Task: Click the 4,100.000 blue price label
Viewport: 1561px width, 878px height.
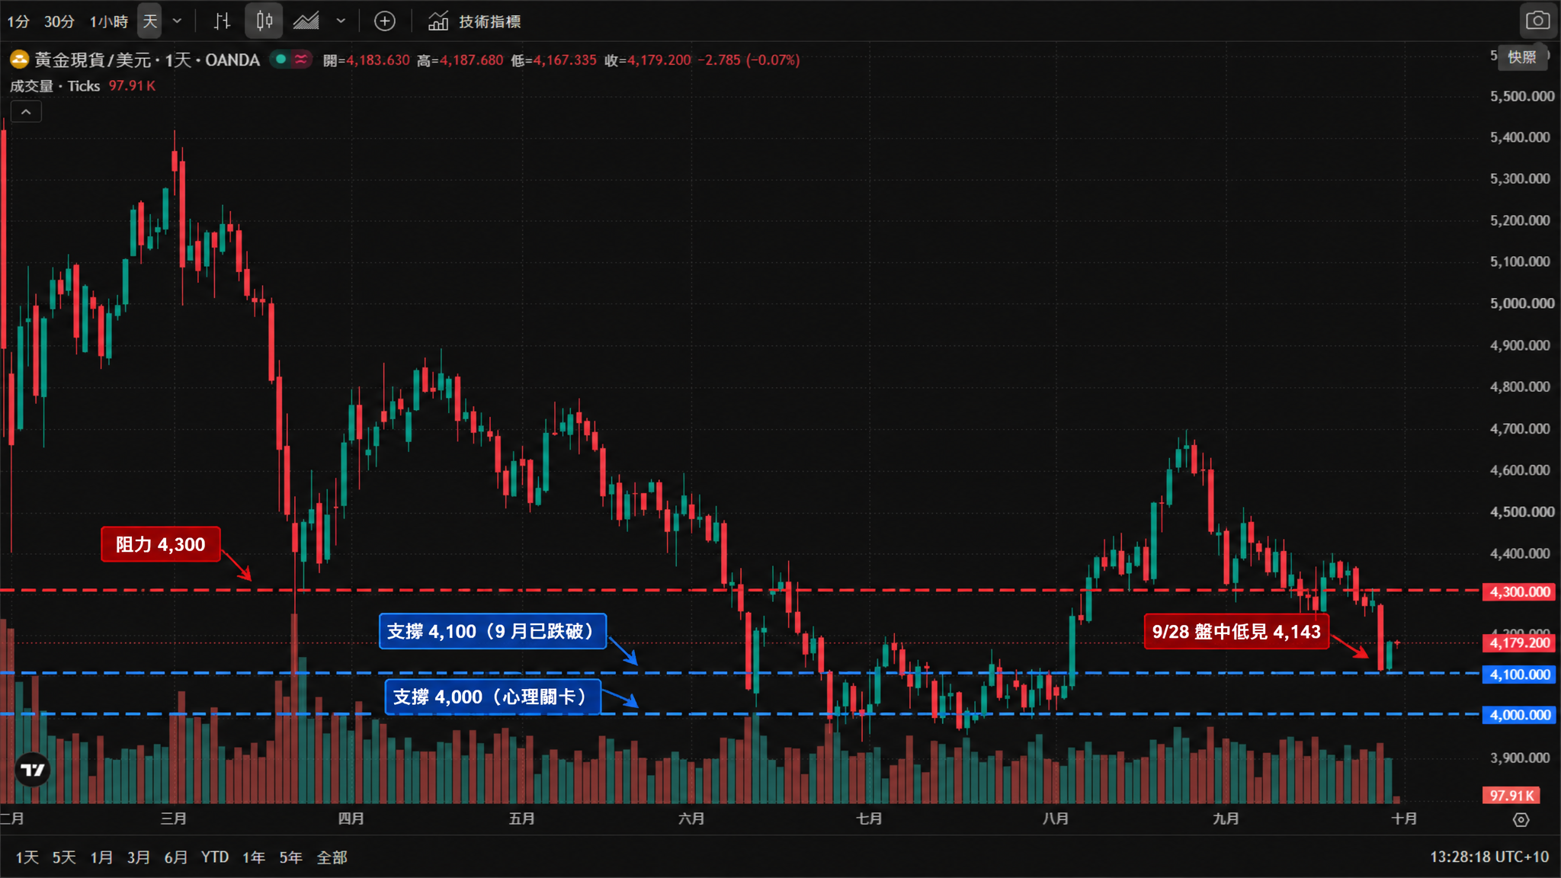Action: pyautogui.click(x=1520, y=675)
